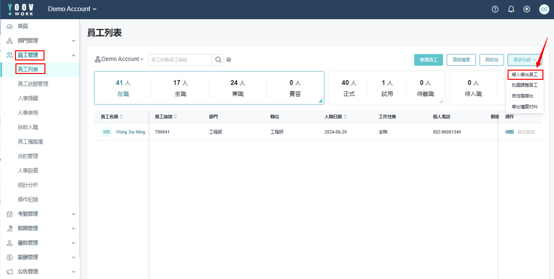Expand the 假期管理 menu chevron

(73, 228)
